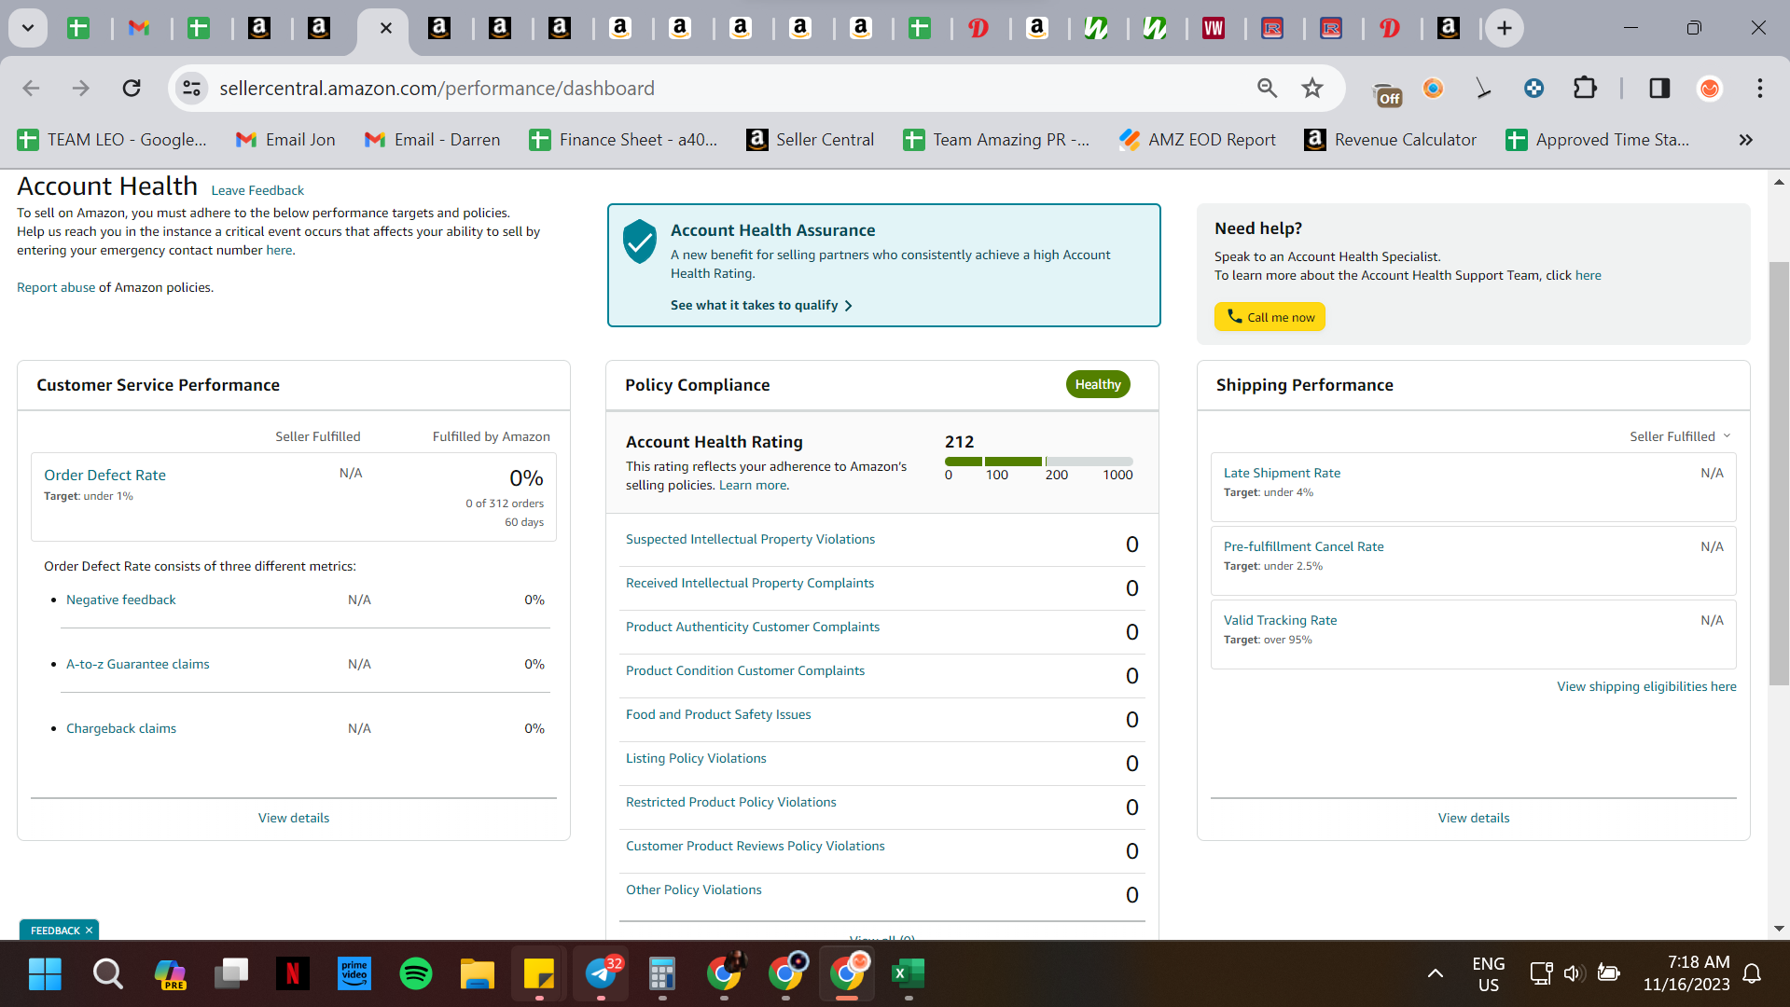
Task: Open the Seller Central bookmark
Action: pyautogui.click(x=811, y=140)
